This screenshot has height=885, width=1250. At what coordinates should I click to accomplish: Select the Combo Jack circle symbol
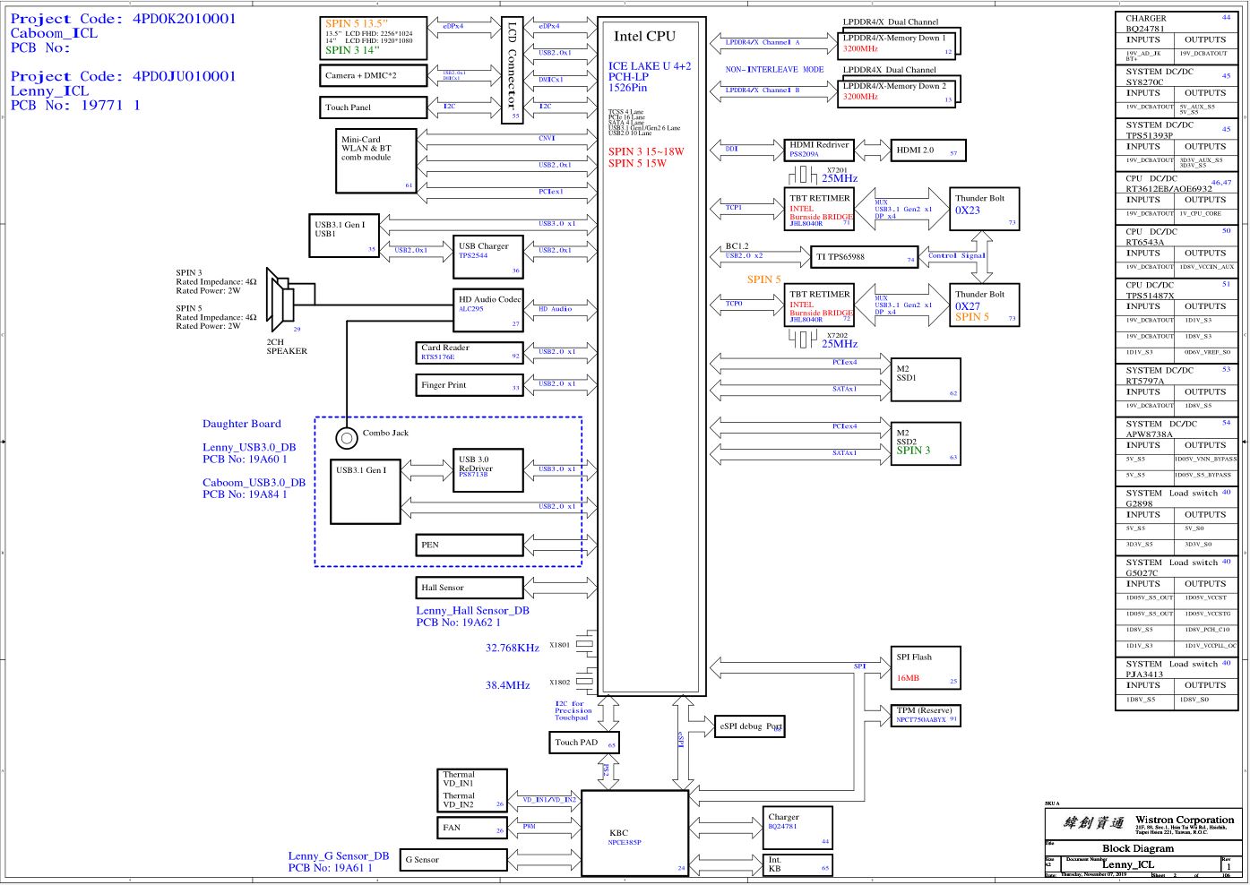click(347, 438)
